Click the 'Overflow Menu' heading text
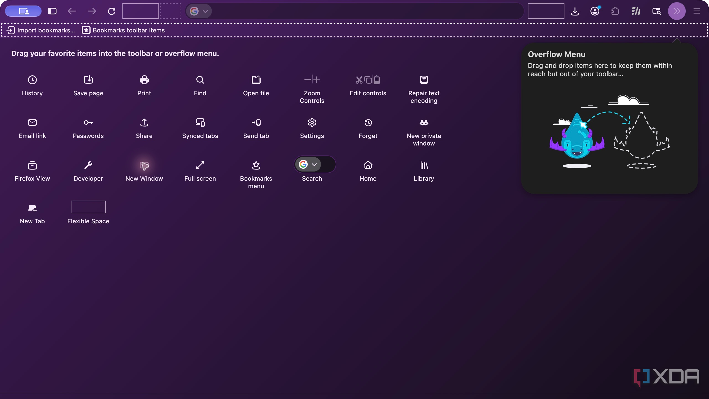 point(557,54)
